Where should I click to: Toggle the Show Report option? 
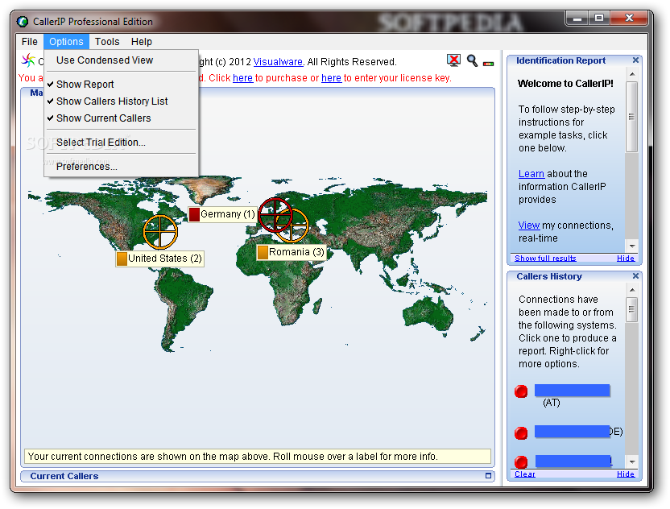click(122, 85)
